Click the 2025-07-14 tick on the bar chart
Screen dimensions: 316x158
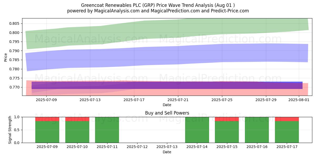coord(197,147)
